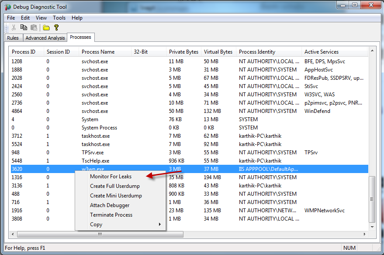Select the System row
Screen dimensions: 384x255
(x=189, y=119)
